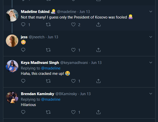Viewport: 158px width, 122px height.
Task: Like jess's tweet
Action: [x=73, y=50]
